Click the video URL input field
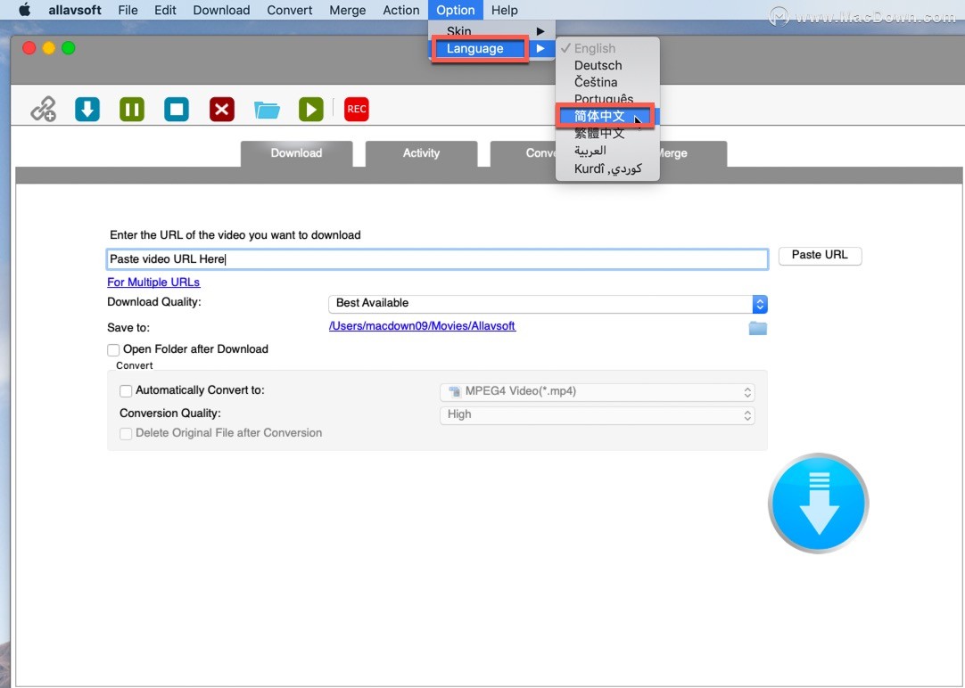Viewport: 965px width, 688px height. click(x=437, y=259)
